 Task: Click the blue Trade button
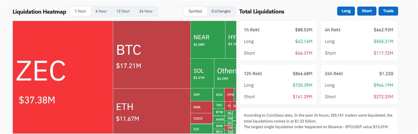[388, 11]
